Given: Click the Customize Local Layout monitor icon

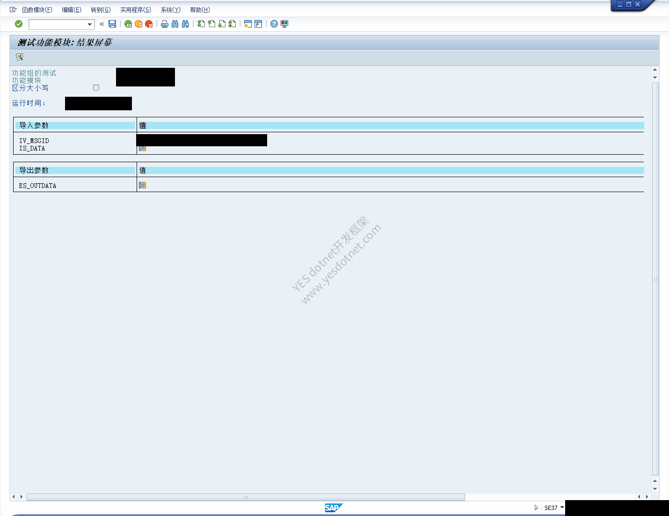Looking at the screenshot, I should click(284, 24).
